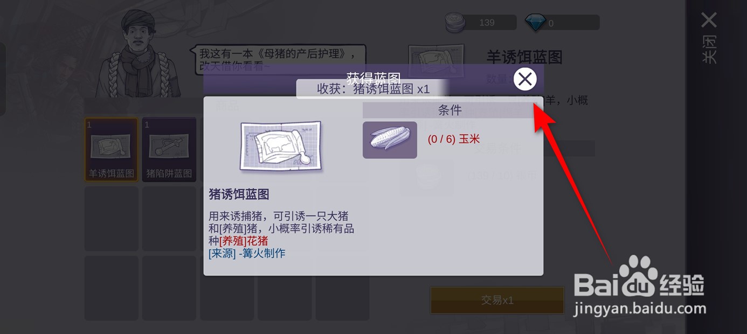Tap the (0 / 6) 玉米 requirement text
This screenshot has height=334, width=747.
pyautogui.click(x=453, y=139)
